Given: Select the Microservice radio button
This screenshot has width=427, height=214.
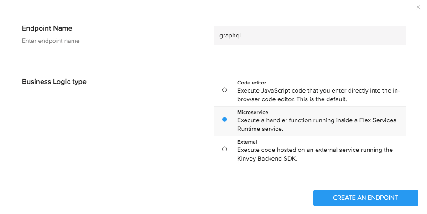Looking at the screenshot, I should [224, 120].
